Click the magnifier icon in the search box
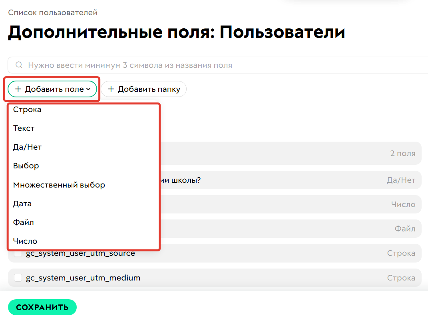This screenshot has height=320, width=428. pos(19,65)
